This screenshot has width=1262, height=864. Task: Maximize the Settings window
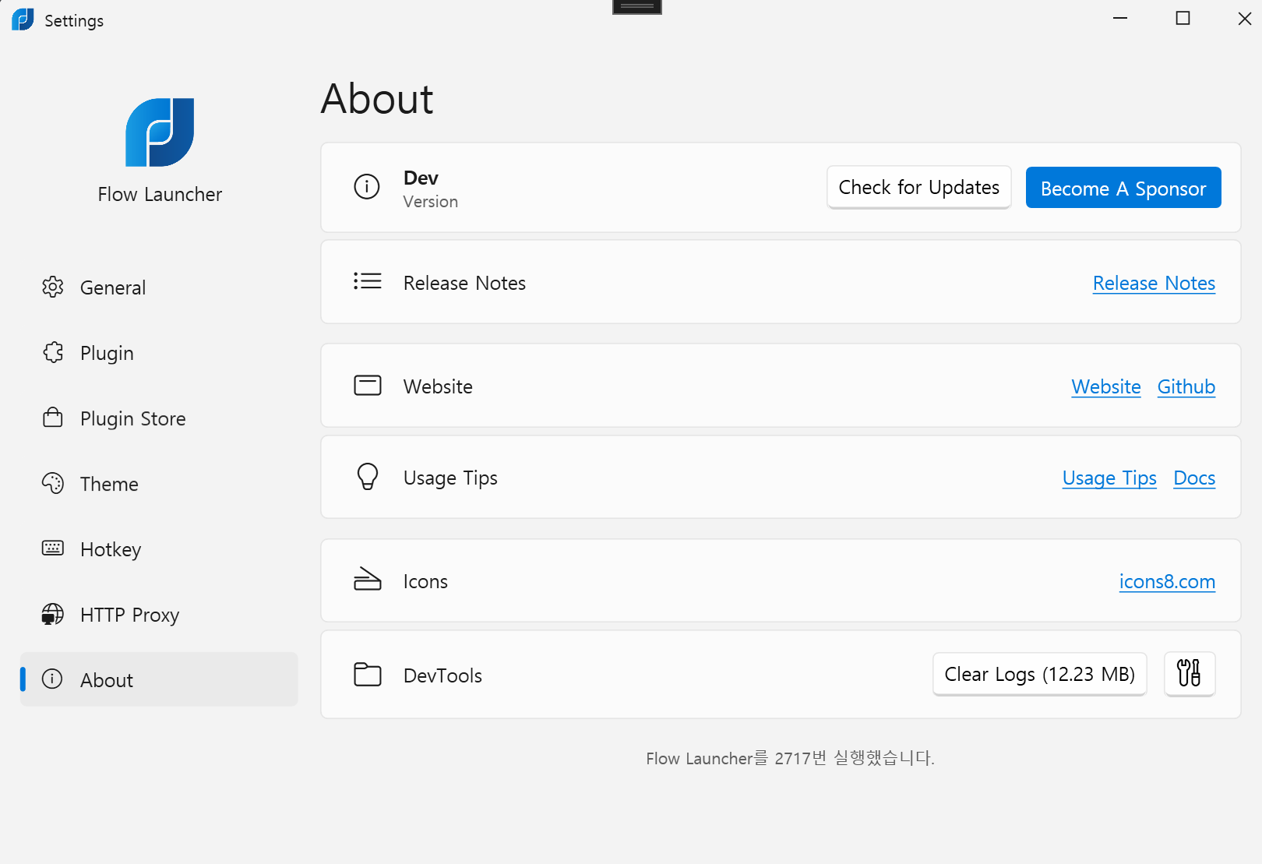point(1183,18)
